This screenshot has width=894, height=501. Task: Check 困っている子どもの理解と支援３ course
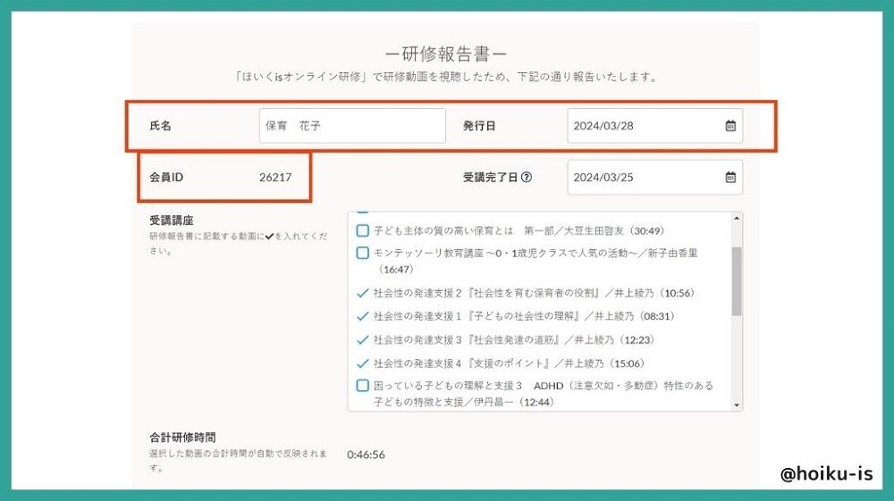[x=362, y=386]
